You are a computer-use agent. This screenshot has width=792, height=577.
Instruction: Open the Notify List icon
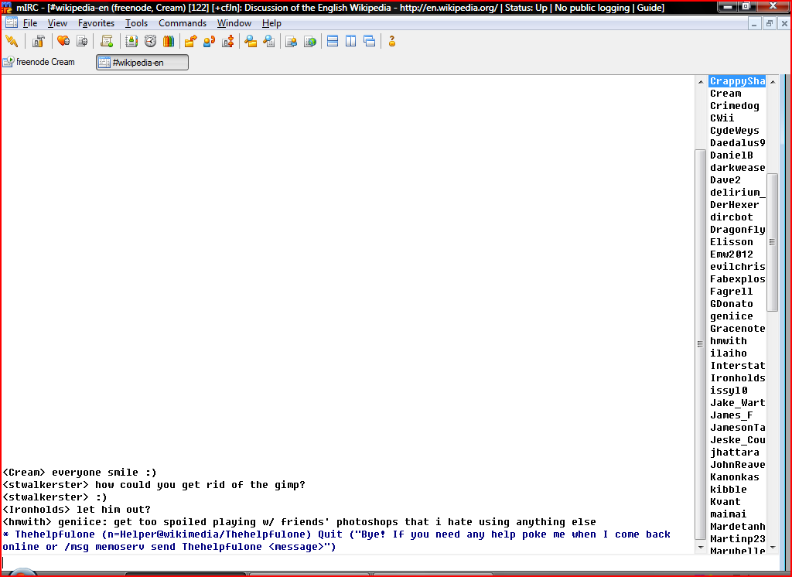point(291,42)
